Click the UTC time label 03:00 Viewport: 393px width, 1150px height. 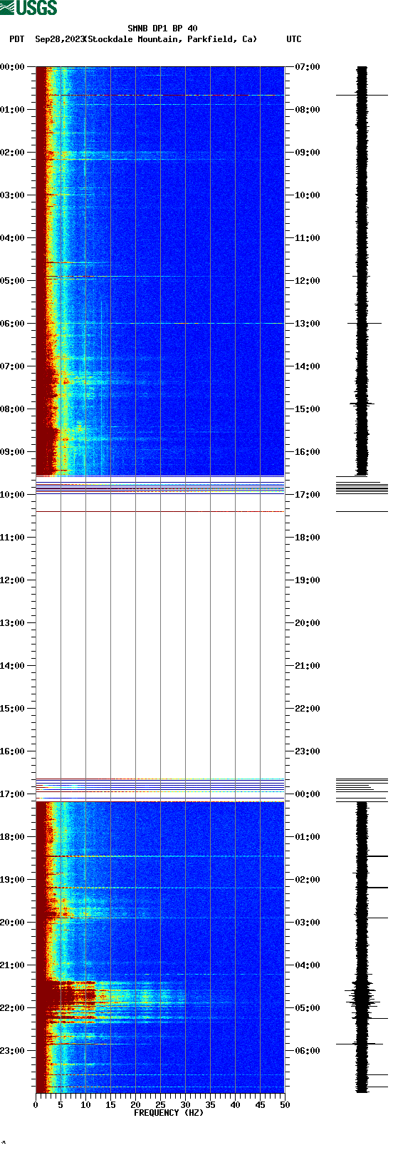[x=307, y=923]
